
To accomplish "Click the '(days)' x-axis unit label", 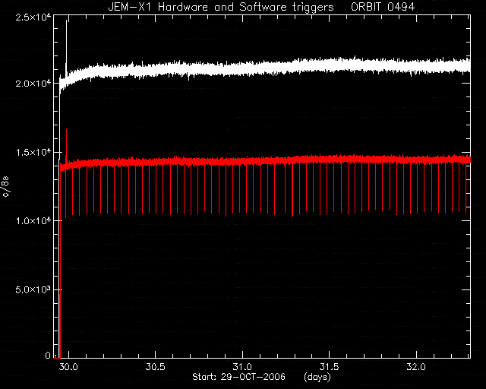I will (x=317, y=378).
